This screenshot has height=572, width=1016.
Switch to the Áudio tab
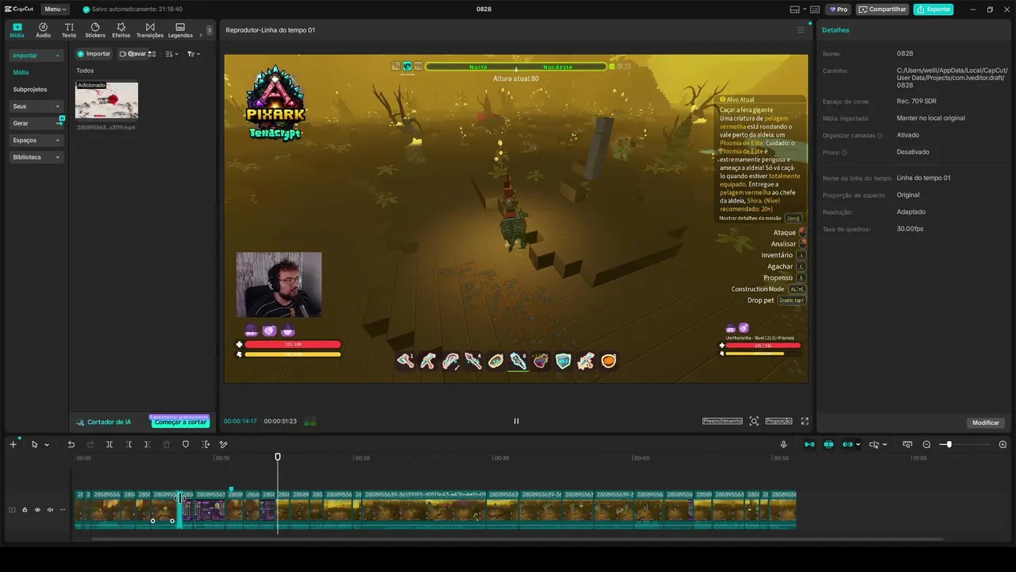coord(43,30)
